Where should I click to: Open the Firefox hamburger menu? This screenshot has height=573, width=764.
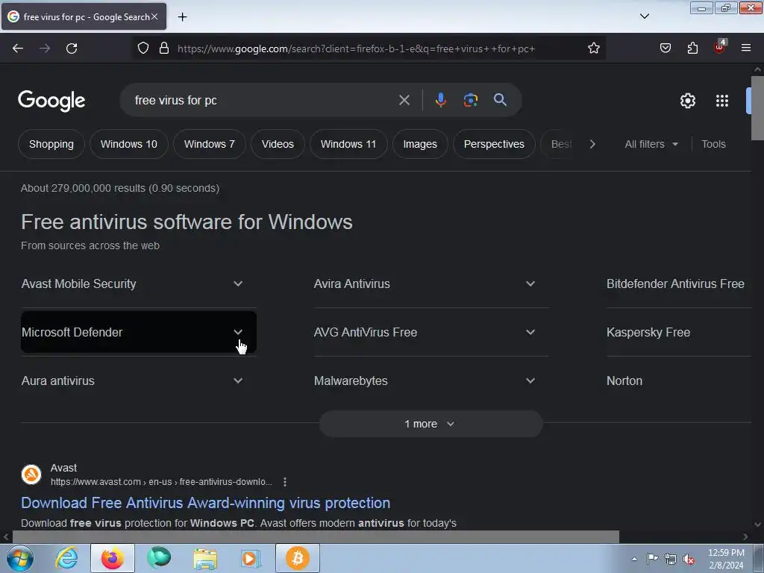click(746, 48)
